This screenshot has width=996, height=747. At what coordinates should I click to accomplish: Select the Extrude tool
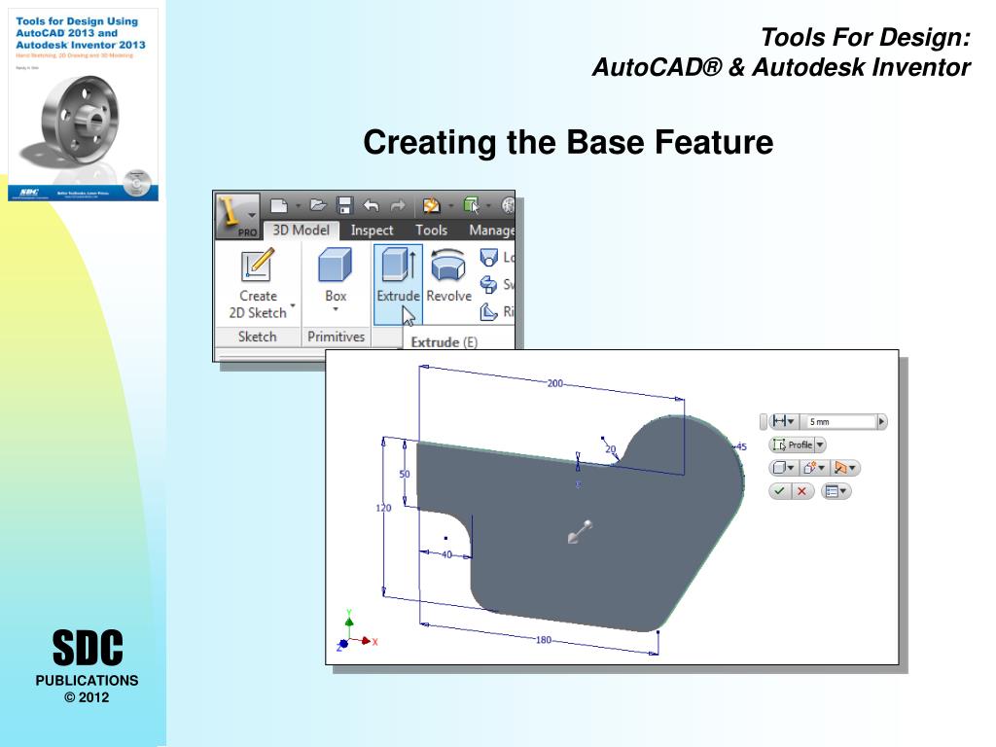[x=398, y=284]
